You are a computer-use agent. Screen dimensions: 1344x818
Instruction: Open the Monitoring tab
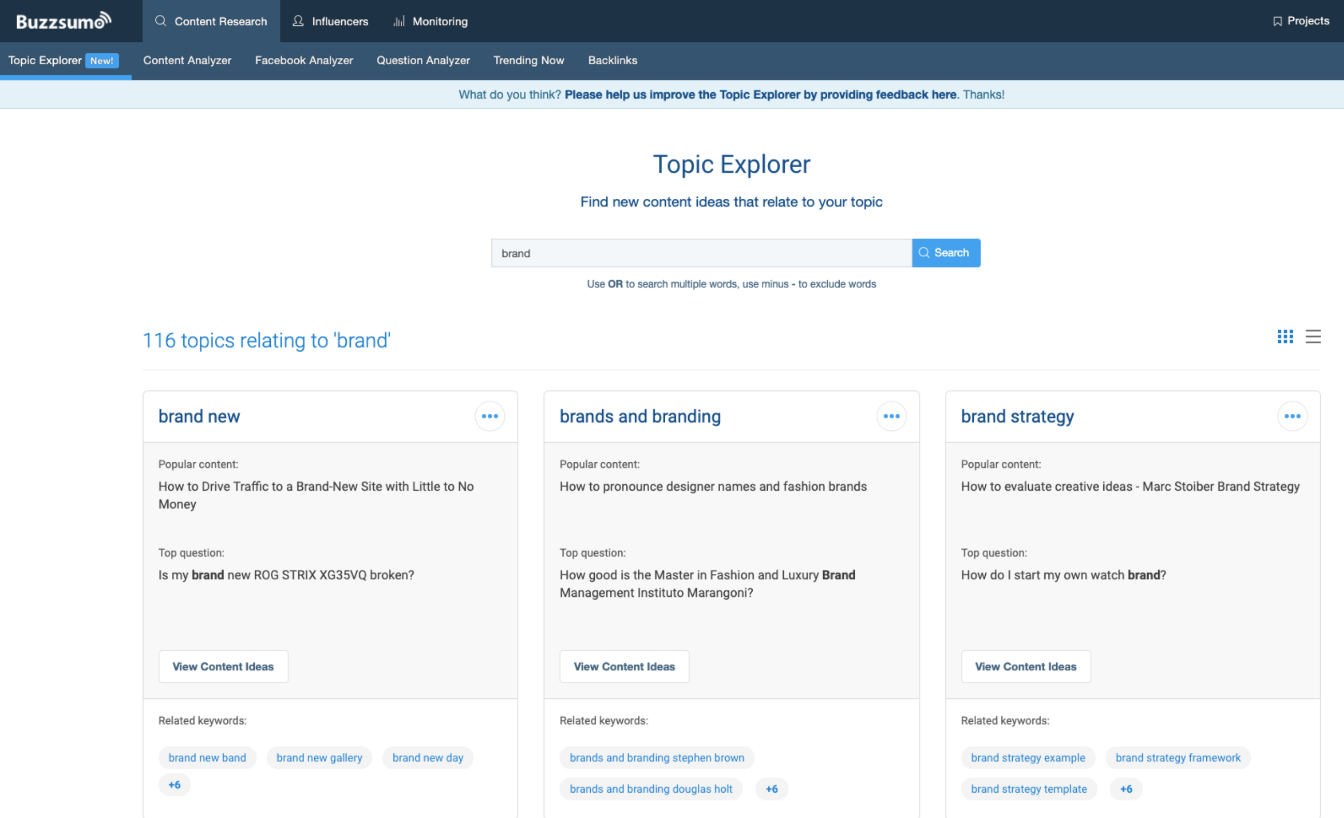pos(431,21)
